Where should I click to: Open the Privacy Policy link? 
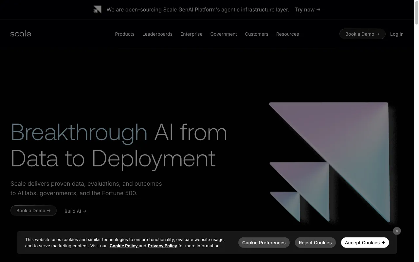(162, 246)
